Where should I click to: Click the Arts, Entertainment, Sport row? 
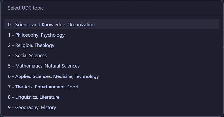pos(112,87)
